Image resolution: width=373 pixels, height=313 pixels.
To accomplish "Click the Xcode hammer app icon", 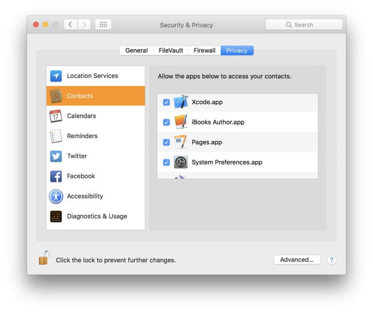I will tap(181, 102).
